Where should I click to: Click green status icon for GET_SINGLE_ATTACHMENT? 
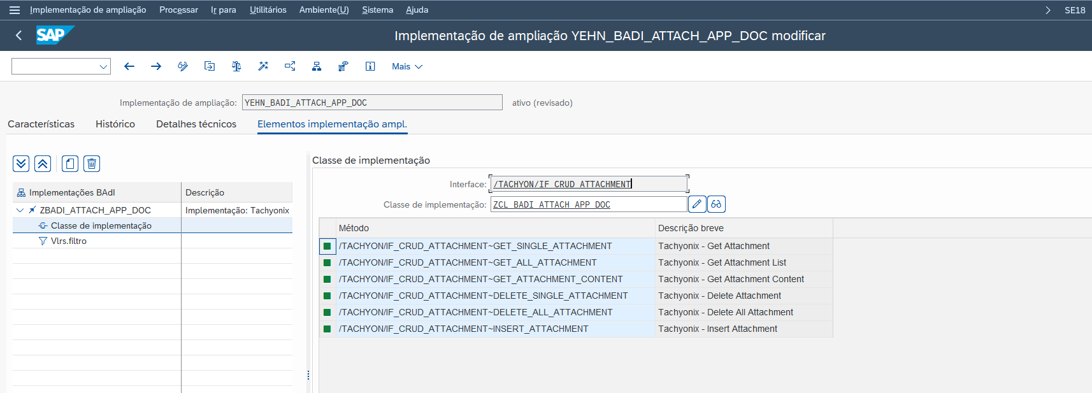[327, 246]
